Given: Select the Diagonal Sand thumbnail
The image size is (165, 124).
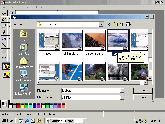Looking at the screenshot, I should (95, 42).
